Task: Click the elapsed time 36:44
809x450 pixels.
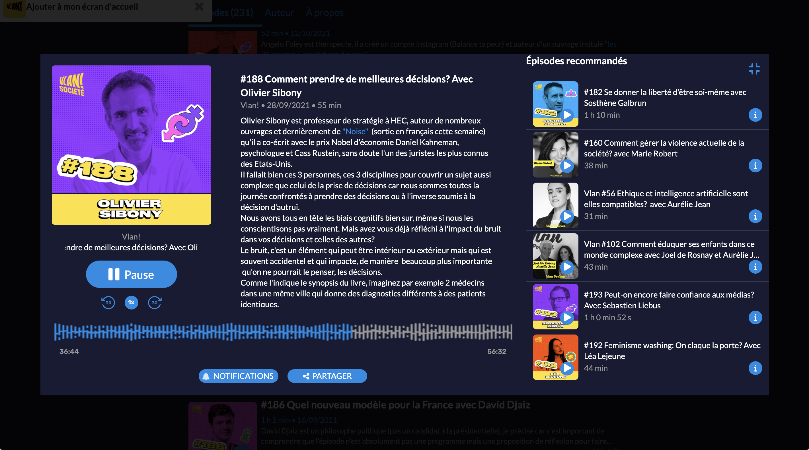Action: pos(69,352)
